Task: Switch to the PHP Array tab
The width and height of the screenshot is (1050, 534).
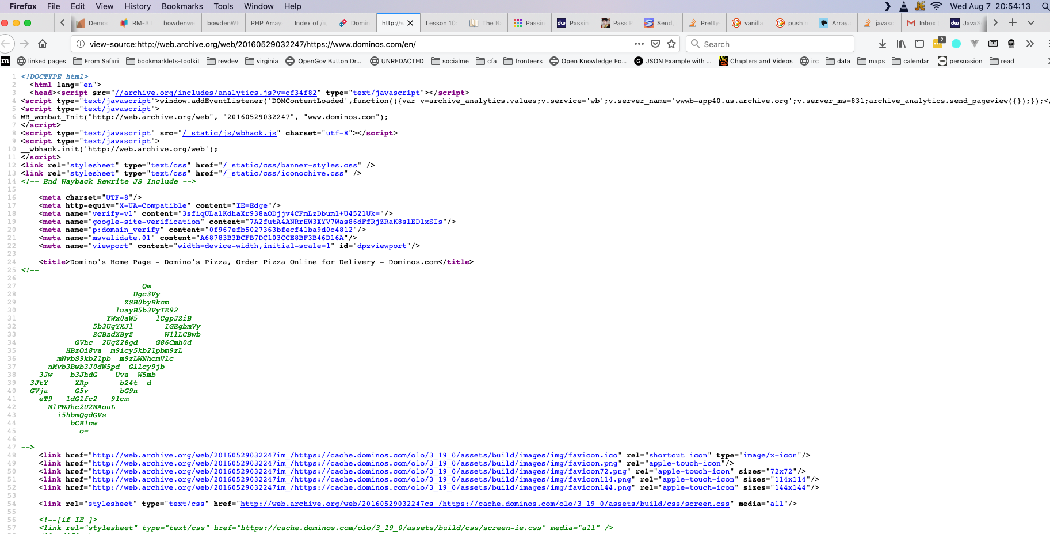Action: pos(266,23)
